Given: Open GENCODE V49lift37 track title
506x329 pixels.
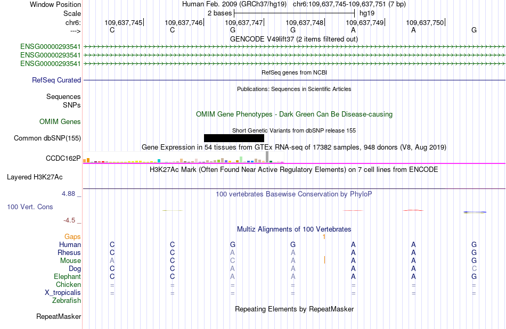Looking at the screenshot, I should [x=293, y=39].
